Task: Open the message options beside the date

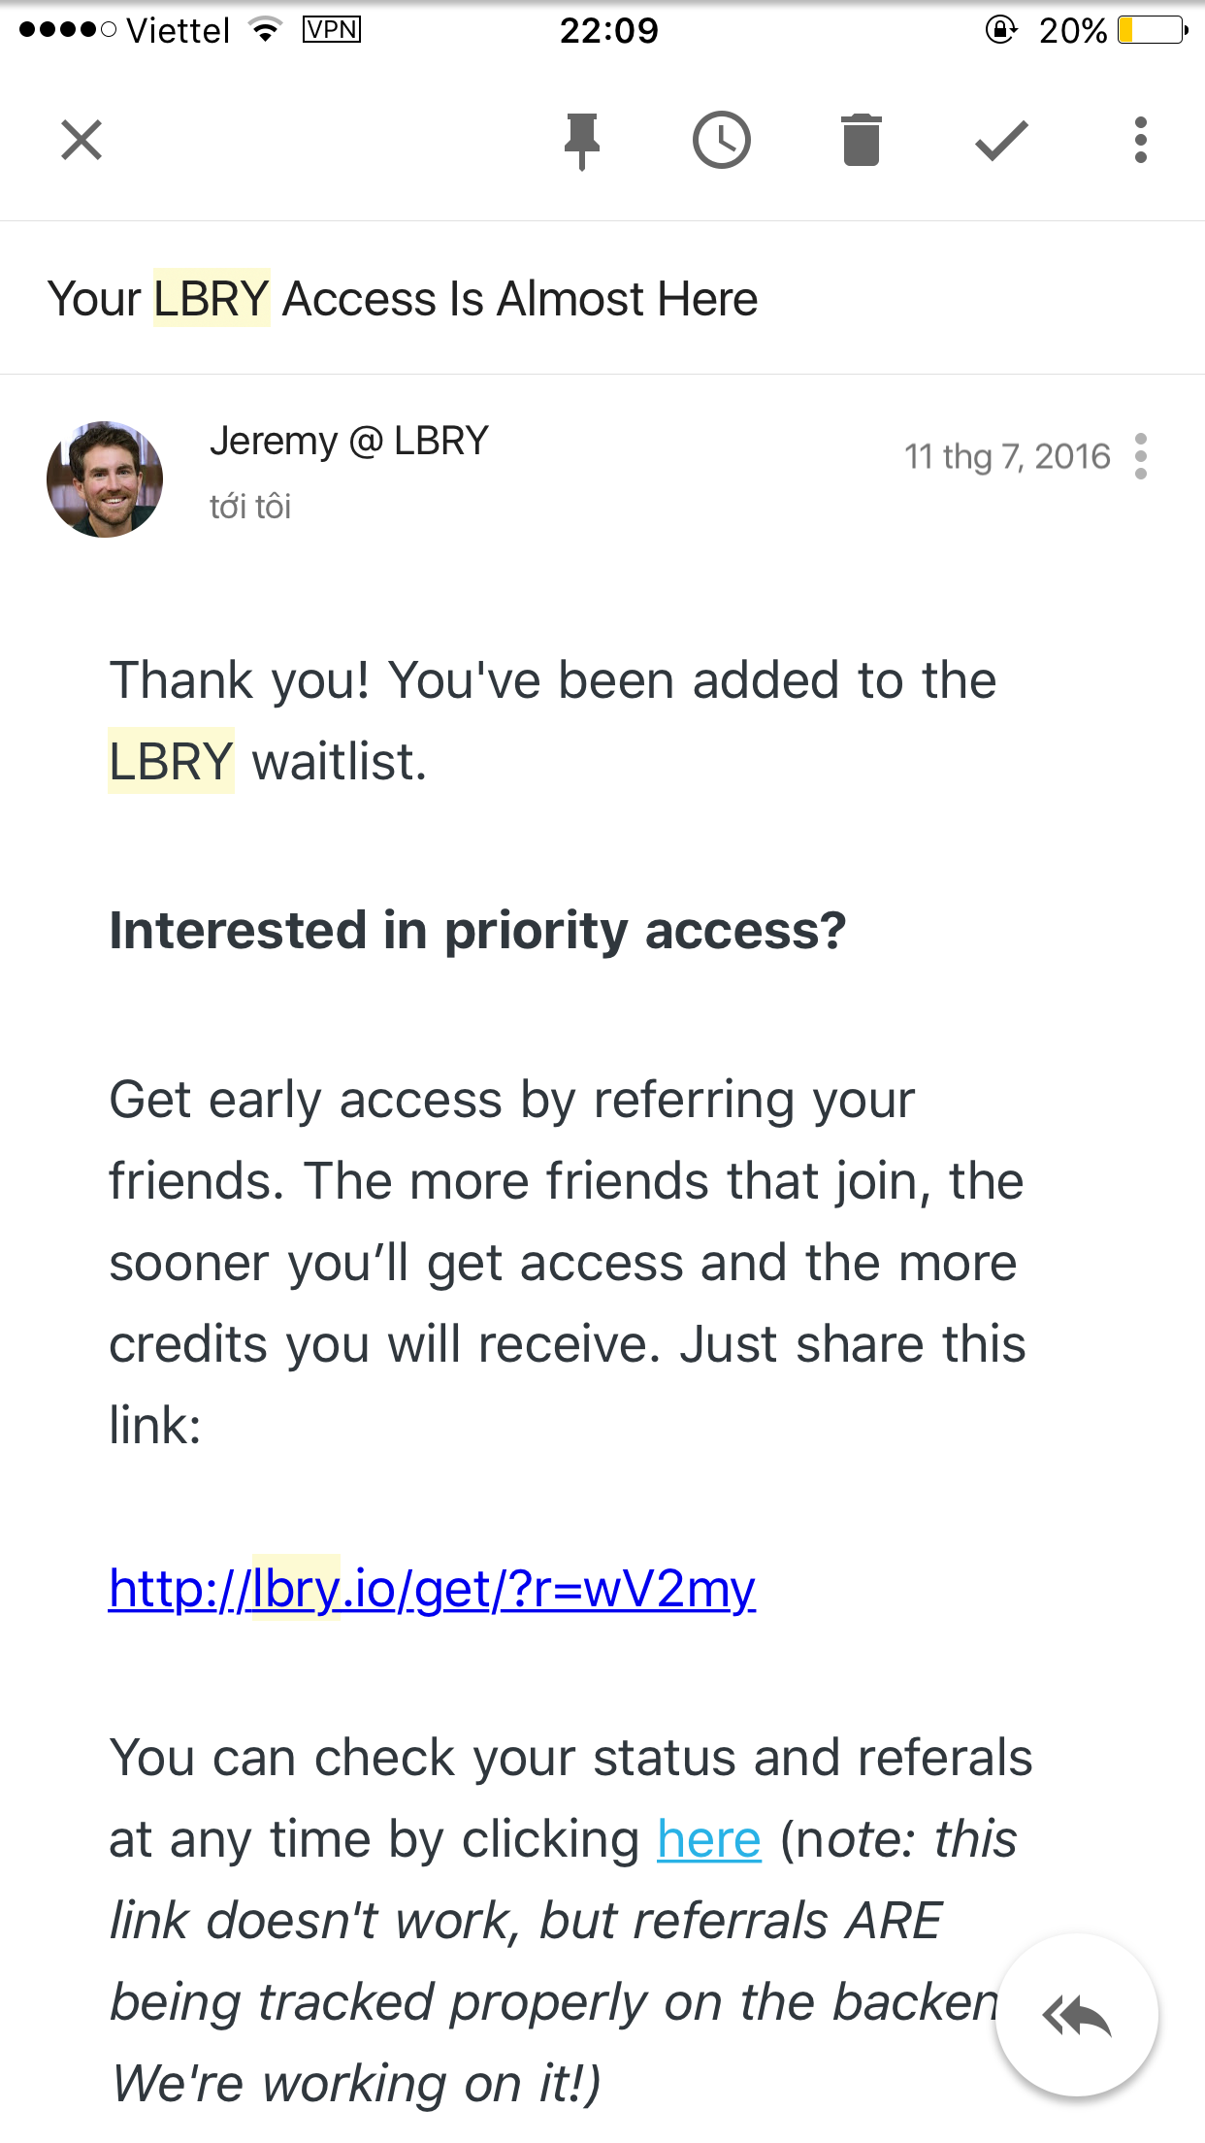Action: coord(1141,456)
